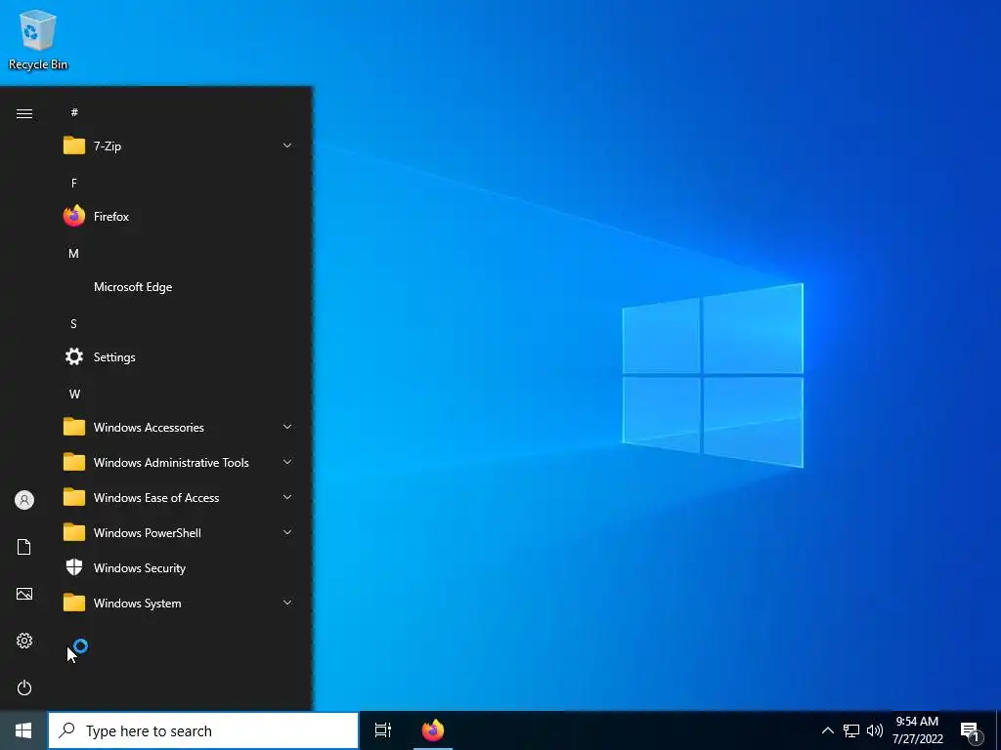Expand the Windows PowerShell chevron

click(287, 532)
